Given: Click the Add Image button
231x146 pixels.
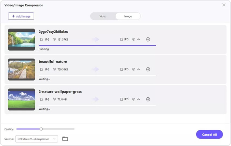Looking at the screenshot, I should pos(21,16).
